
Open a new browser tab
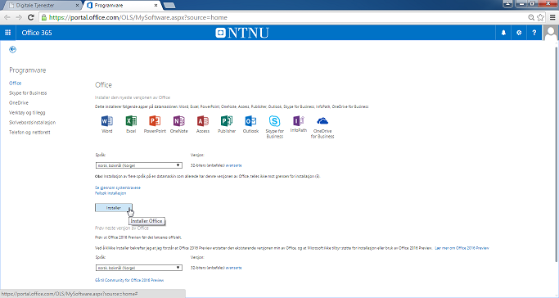[169, 6]
